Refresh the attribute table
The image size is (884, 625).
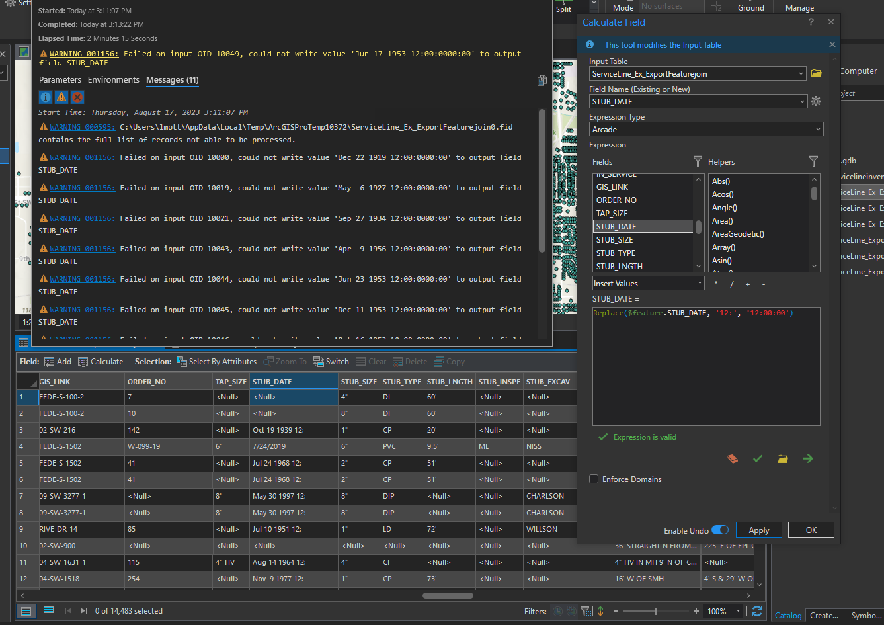coord(757,611)
